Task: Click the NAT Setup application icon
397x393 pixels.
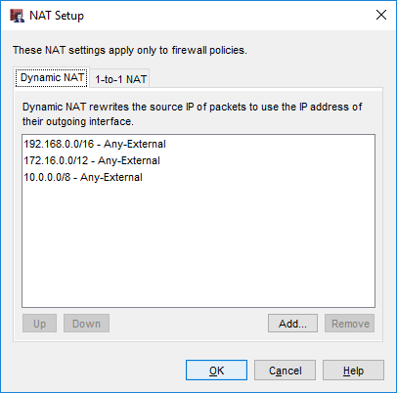Action: (18, 16)
